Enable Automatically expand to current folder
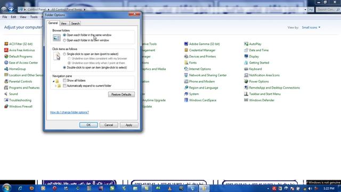Image resolution: width=341 pixels, height=192 pixels. tap(64, 86)
